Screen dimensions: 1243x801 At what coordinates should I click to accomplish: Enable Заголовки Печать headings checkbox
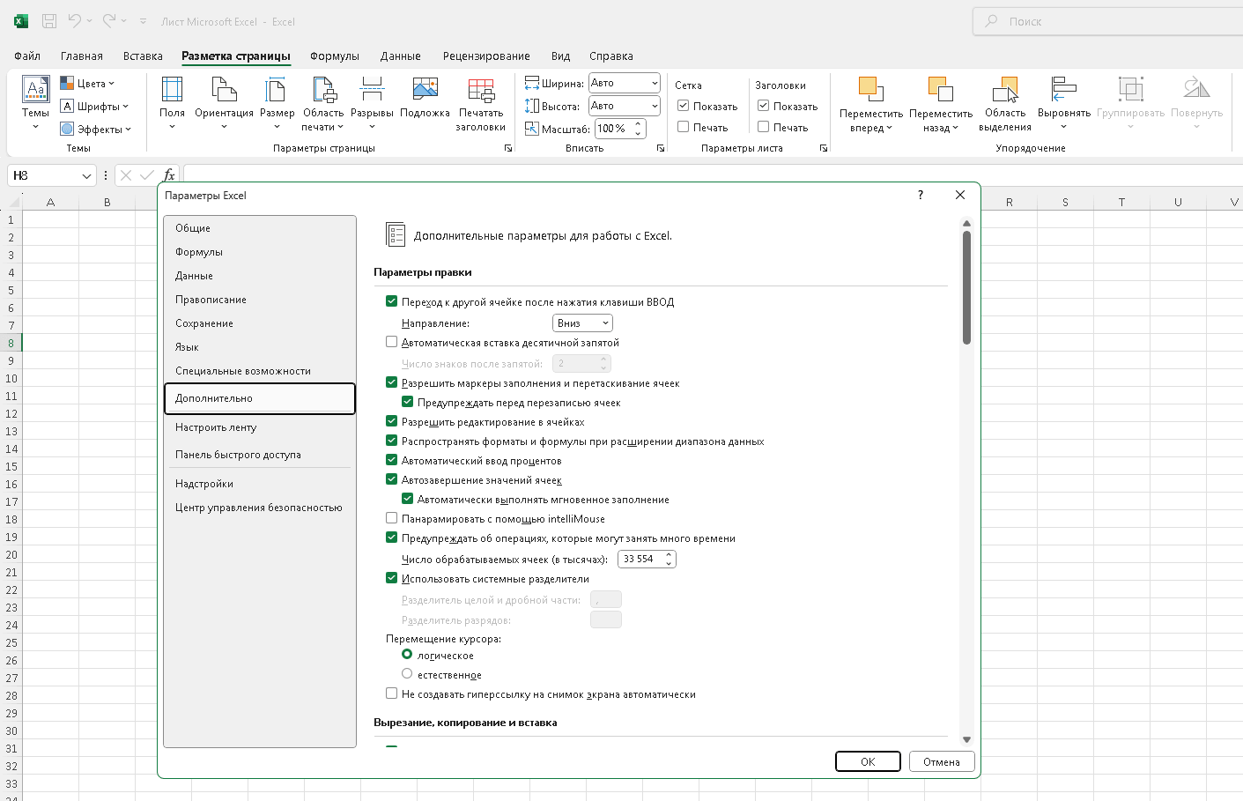tap(763, 127)
